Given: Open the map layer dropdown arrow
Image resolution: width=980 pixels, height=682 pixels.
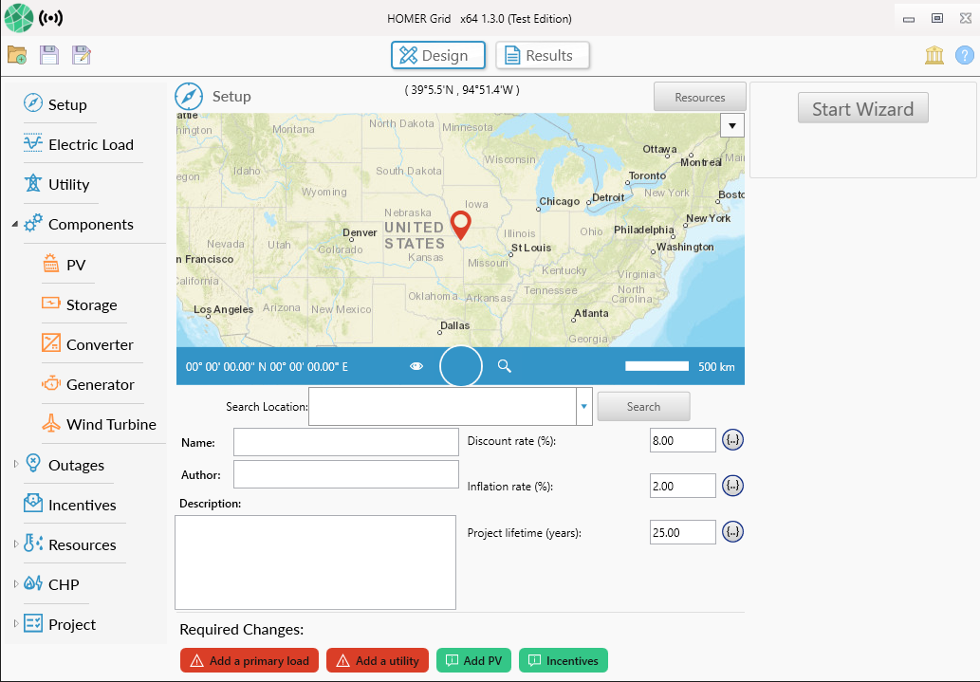Looking at the screenshot, I should 731,125.
